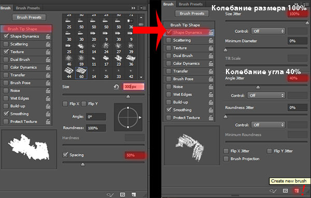The height and width of the screenshot is (198, 311).
Task: Toggle live tip brush preview, left panel
Action: pyautogui.click(x=110, y=194)
